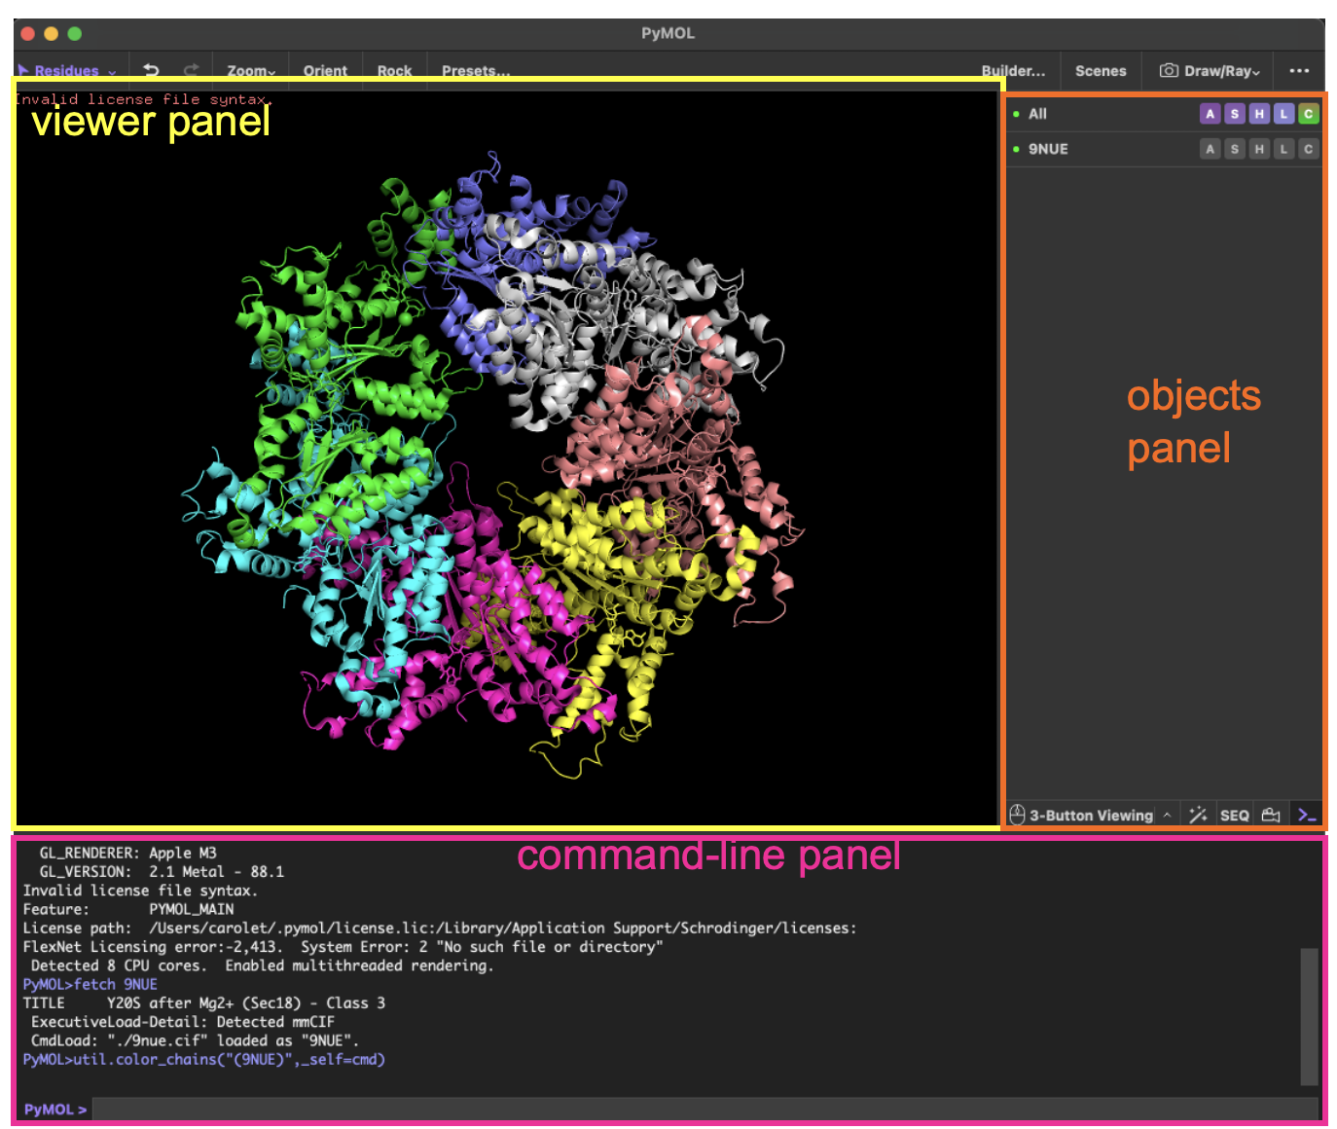Click the Action (A) button for All

tap(1210, 114)
